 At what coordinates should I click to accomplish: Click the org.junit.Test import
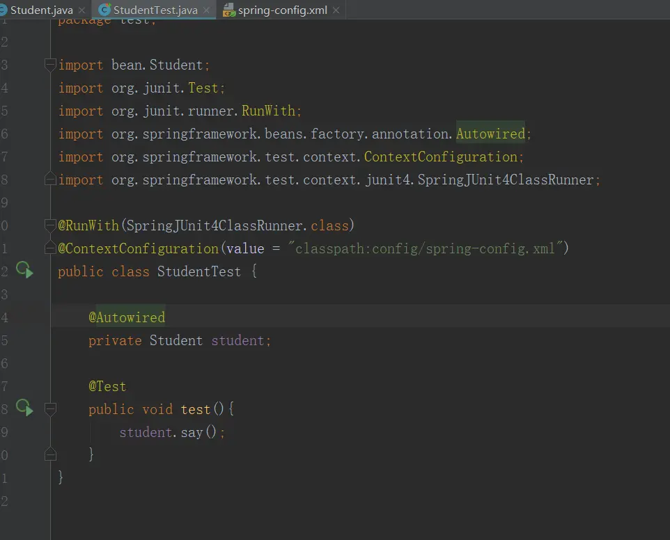click(x=165, y=88)
